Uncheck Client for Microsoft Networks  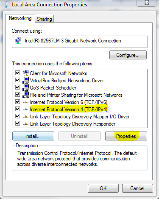[x=17, y=73]
